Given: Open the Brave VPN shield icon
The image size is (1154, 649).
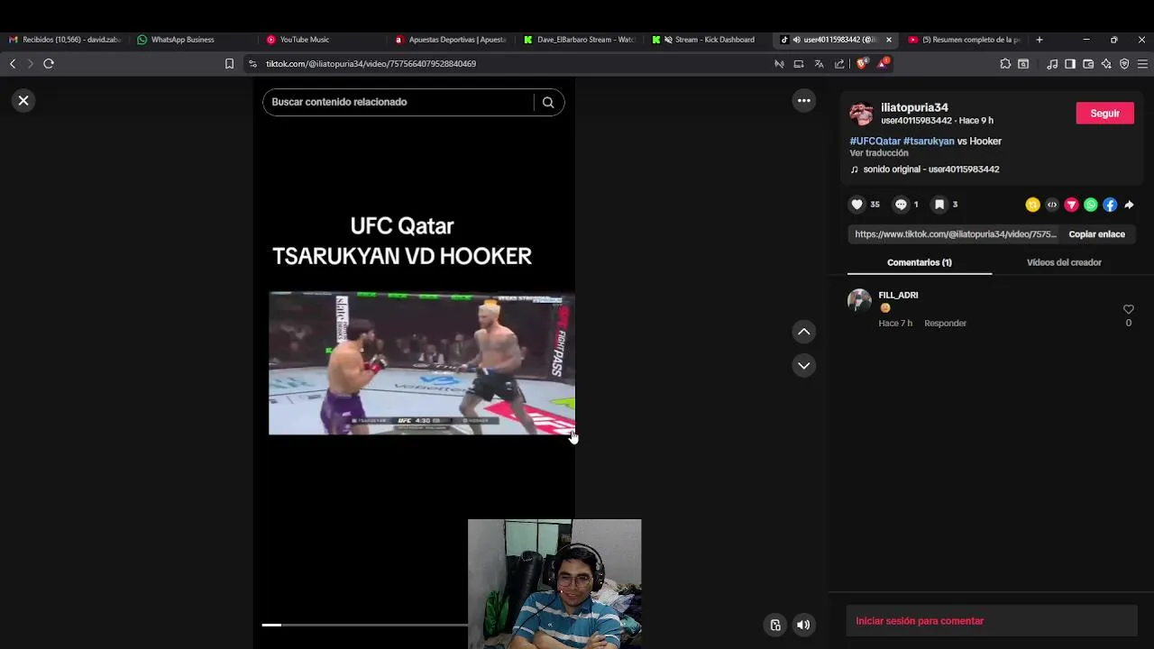Looking at the screenshot, I should [1124, 64].
